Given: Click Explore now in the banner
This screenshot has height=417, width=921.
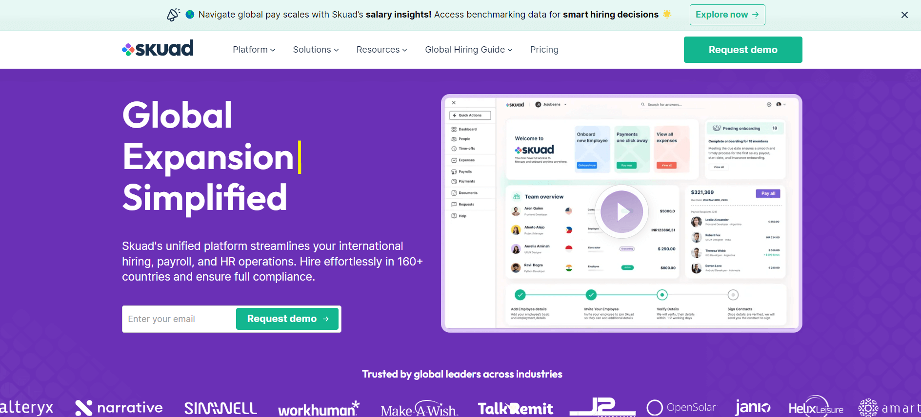Looking at the screenshot, I should 727,15.
